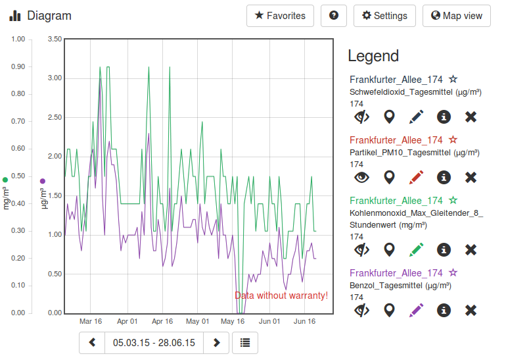The width and height of the screenshot is (506, 358).
Task: Open info for Partikel_PM10 series
Action: click(x=444, y=177)
